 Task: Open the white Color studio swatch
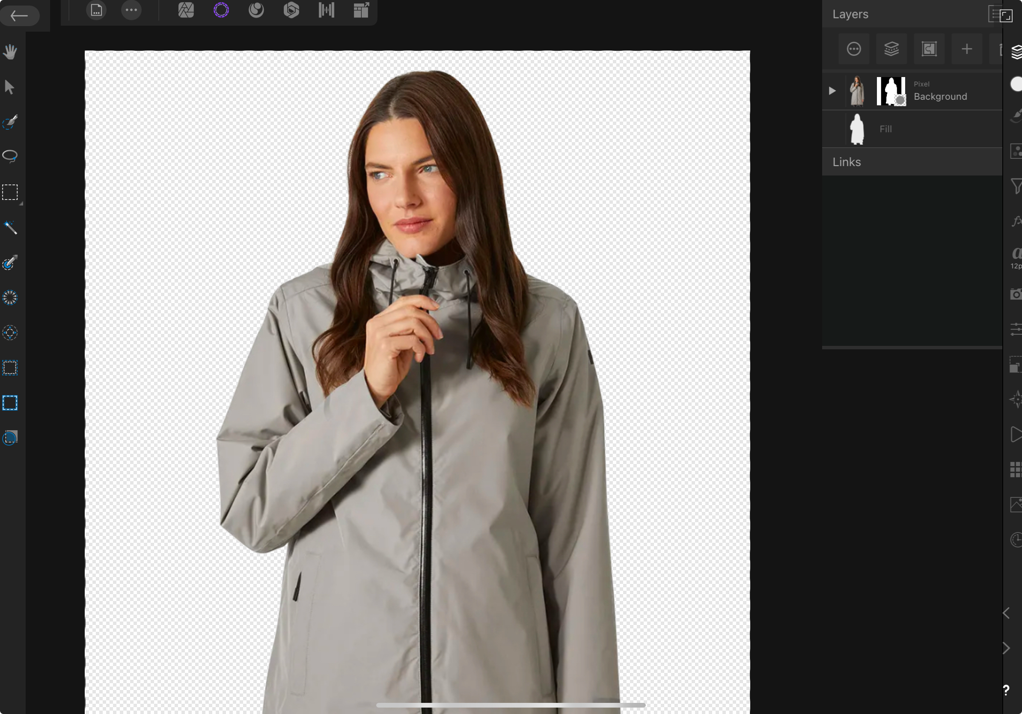[x=1017, y=84]
